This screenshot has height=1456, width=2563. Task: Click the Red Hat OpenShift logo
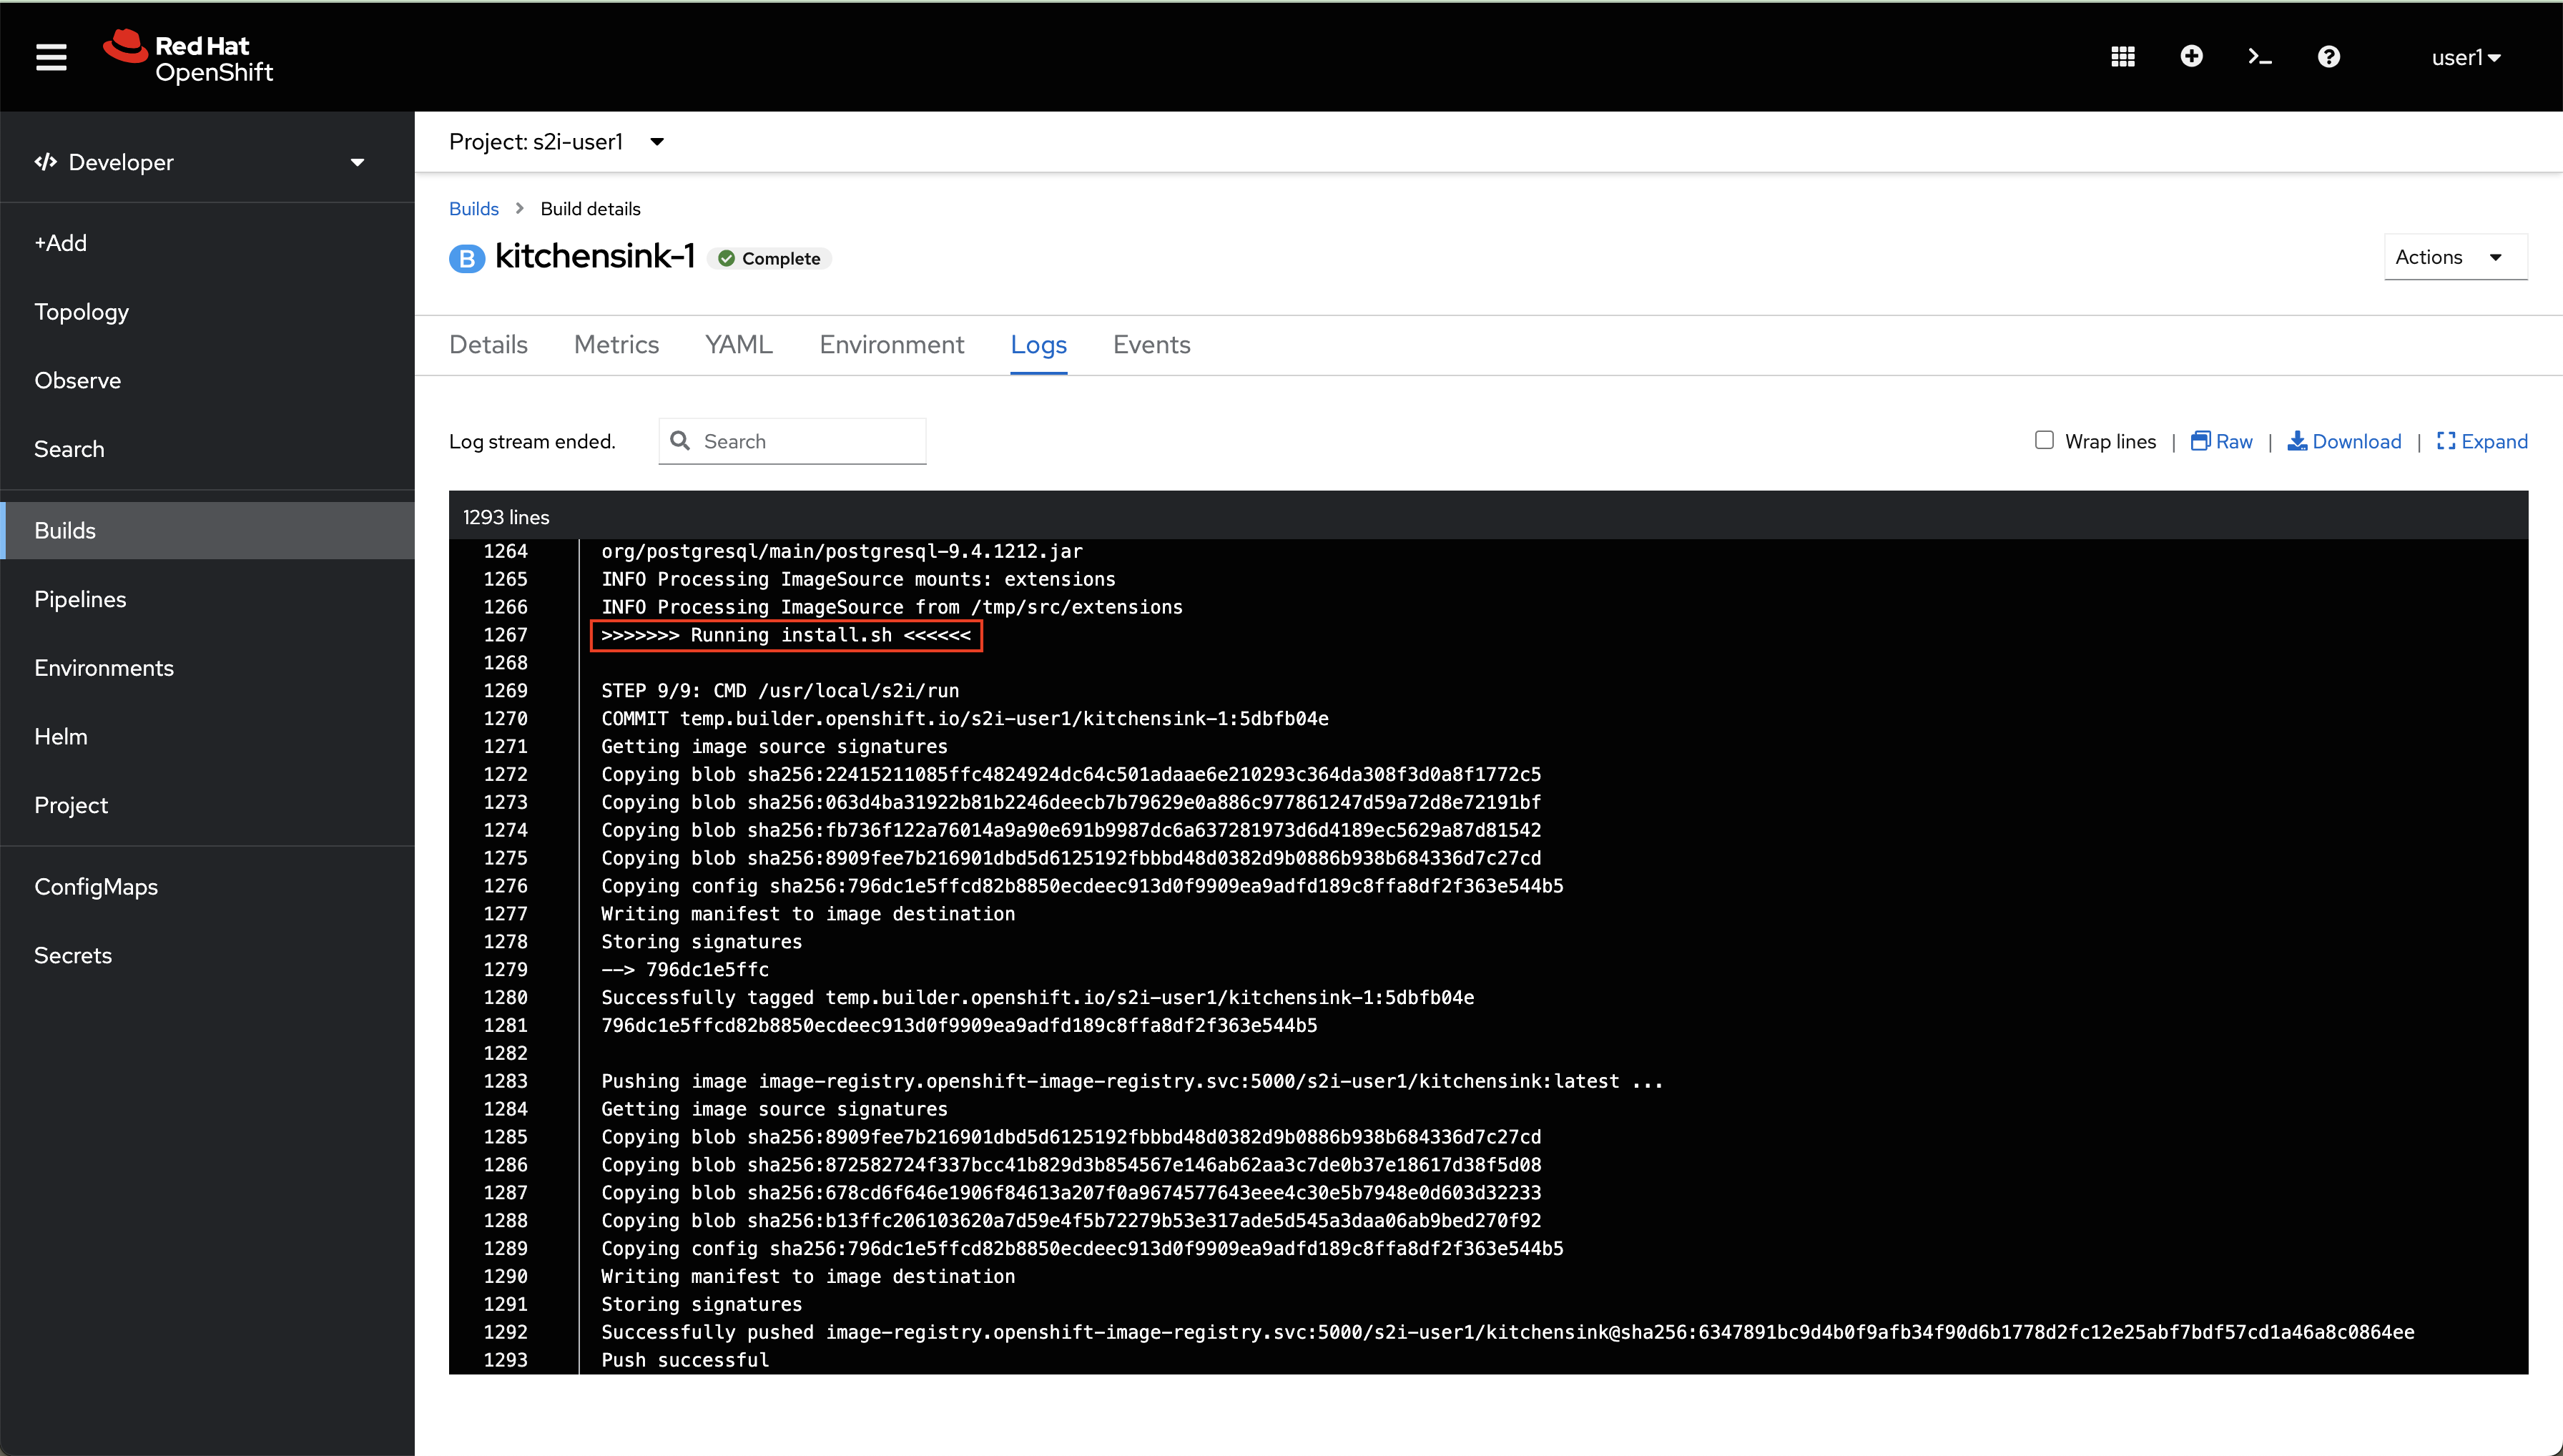point(187,56)
